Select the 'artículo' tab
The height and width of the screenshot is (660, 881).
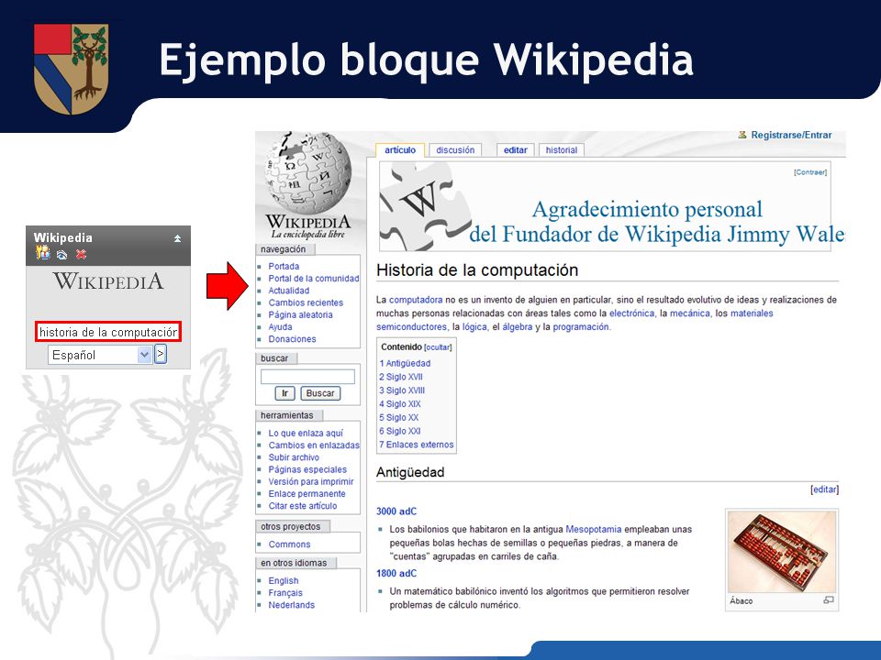pyautogui.click(x=400, y=149)
